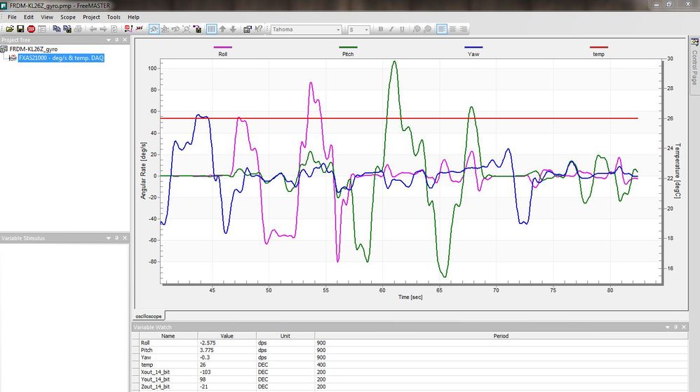
Task: Click the red stop-with-exclamation toolbar icon
Action: (x=128, y=29)
